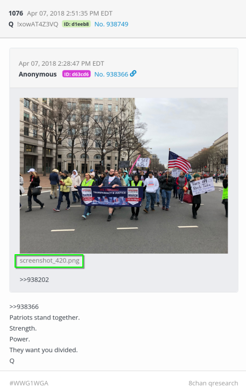This screenshot has height=391, width=246.
Task: Click the Q signature below the message
Action: pyautogui.click(x=12, y=361)
